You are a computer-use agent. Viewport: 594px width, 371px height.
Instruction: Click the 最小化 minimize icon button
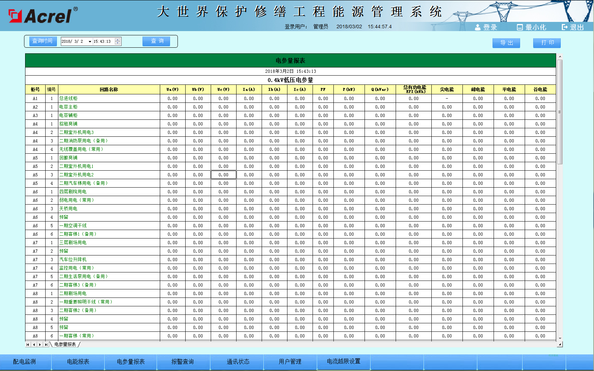pos(531,27)
